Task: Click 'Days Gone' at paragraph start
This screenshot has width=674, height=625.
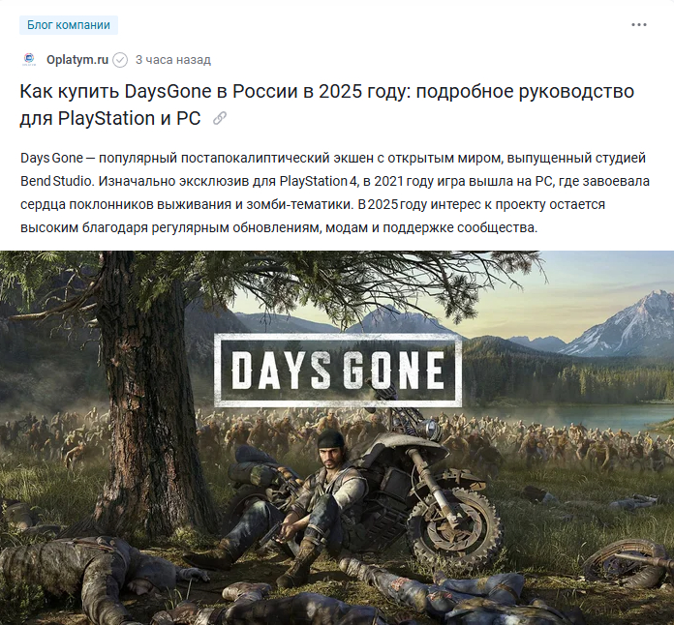Action: pos(51,158)
